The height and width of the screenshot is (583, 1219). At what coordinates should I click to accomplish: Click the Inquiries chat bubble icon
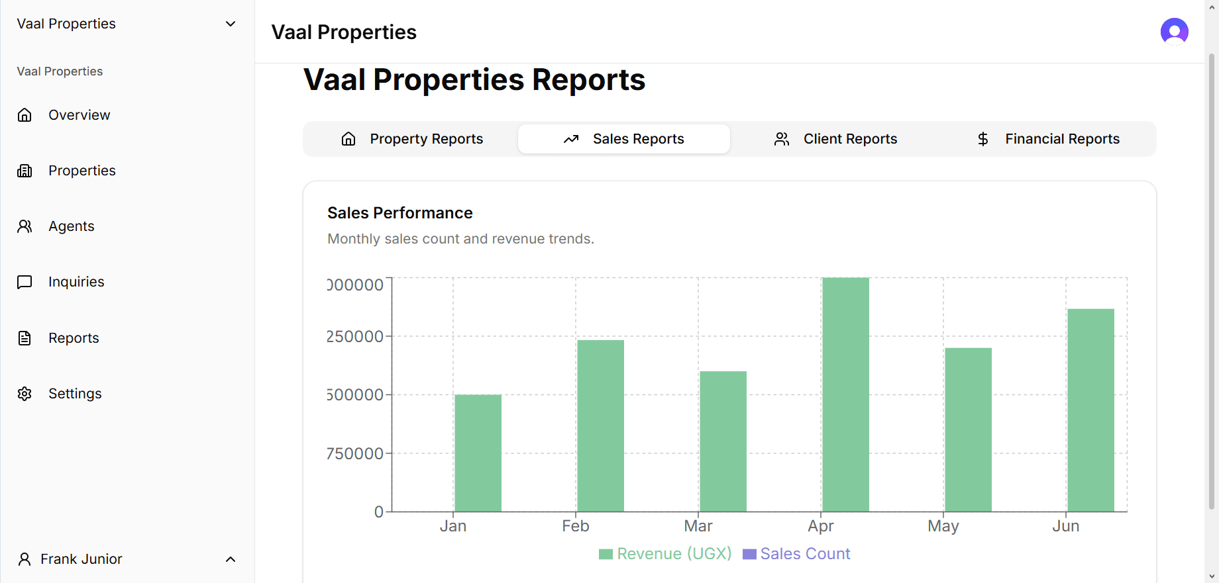(x=25, y=282)
